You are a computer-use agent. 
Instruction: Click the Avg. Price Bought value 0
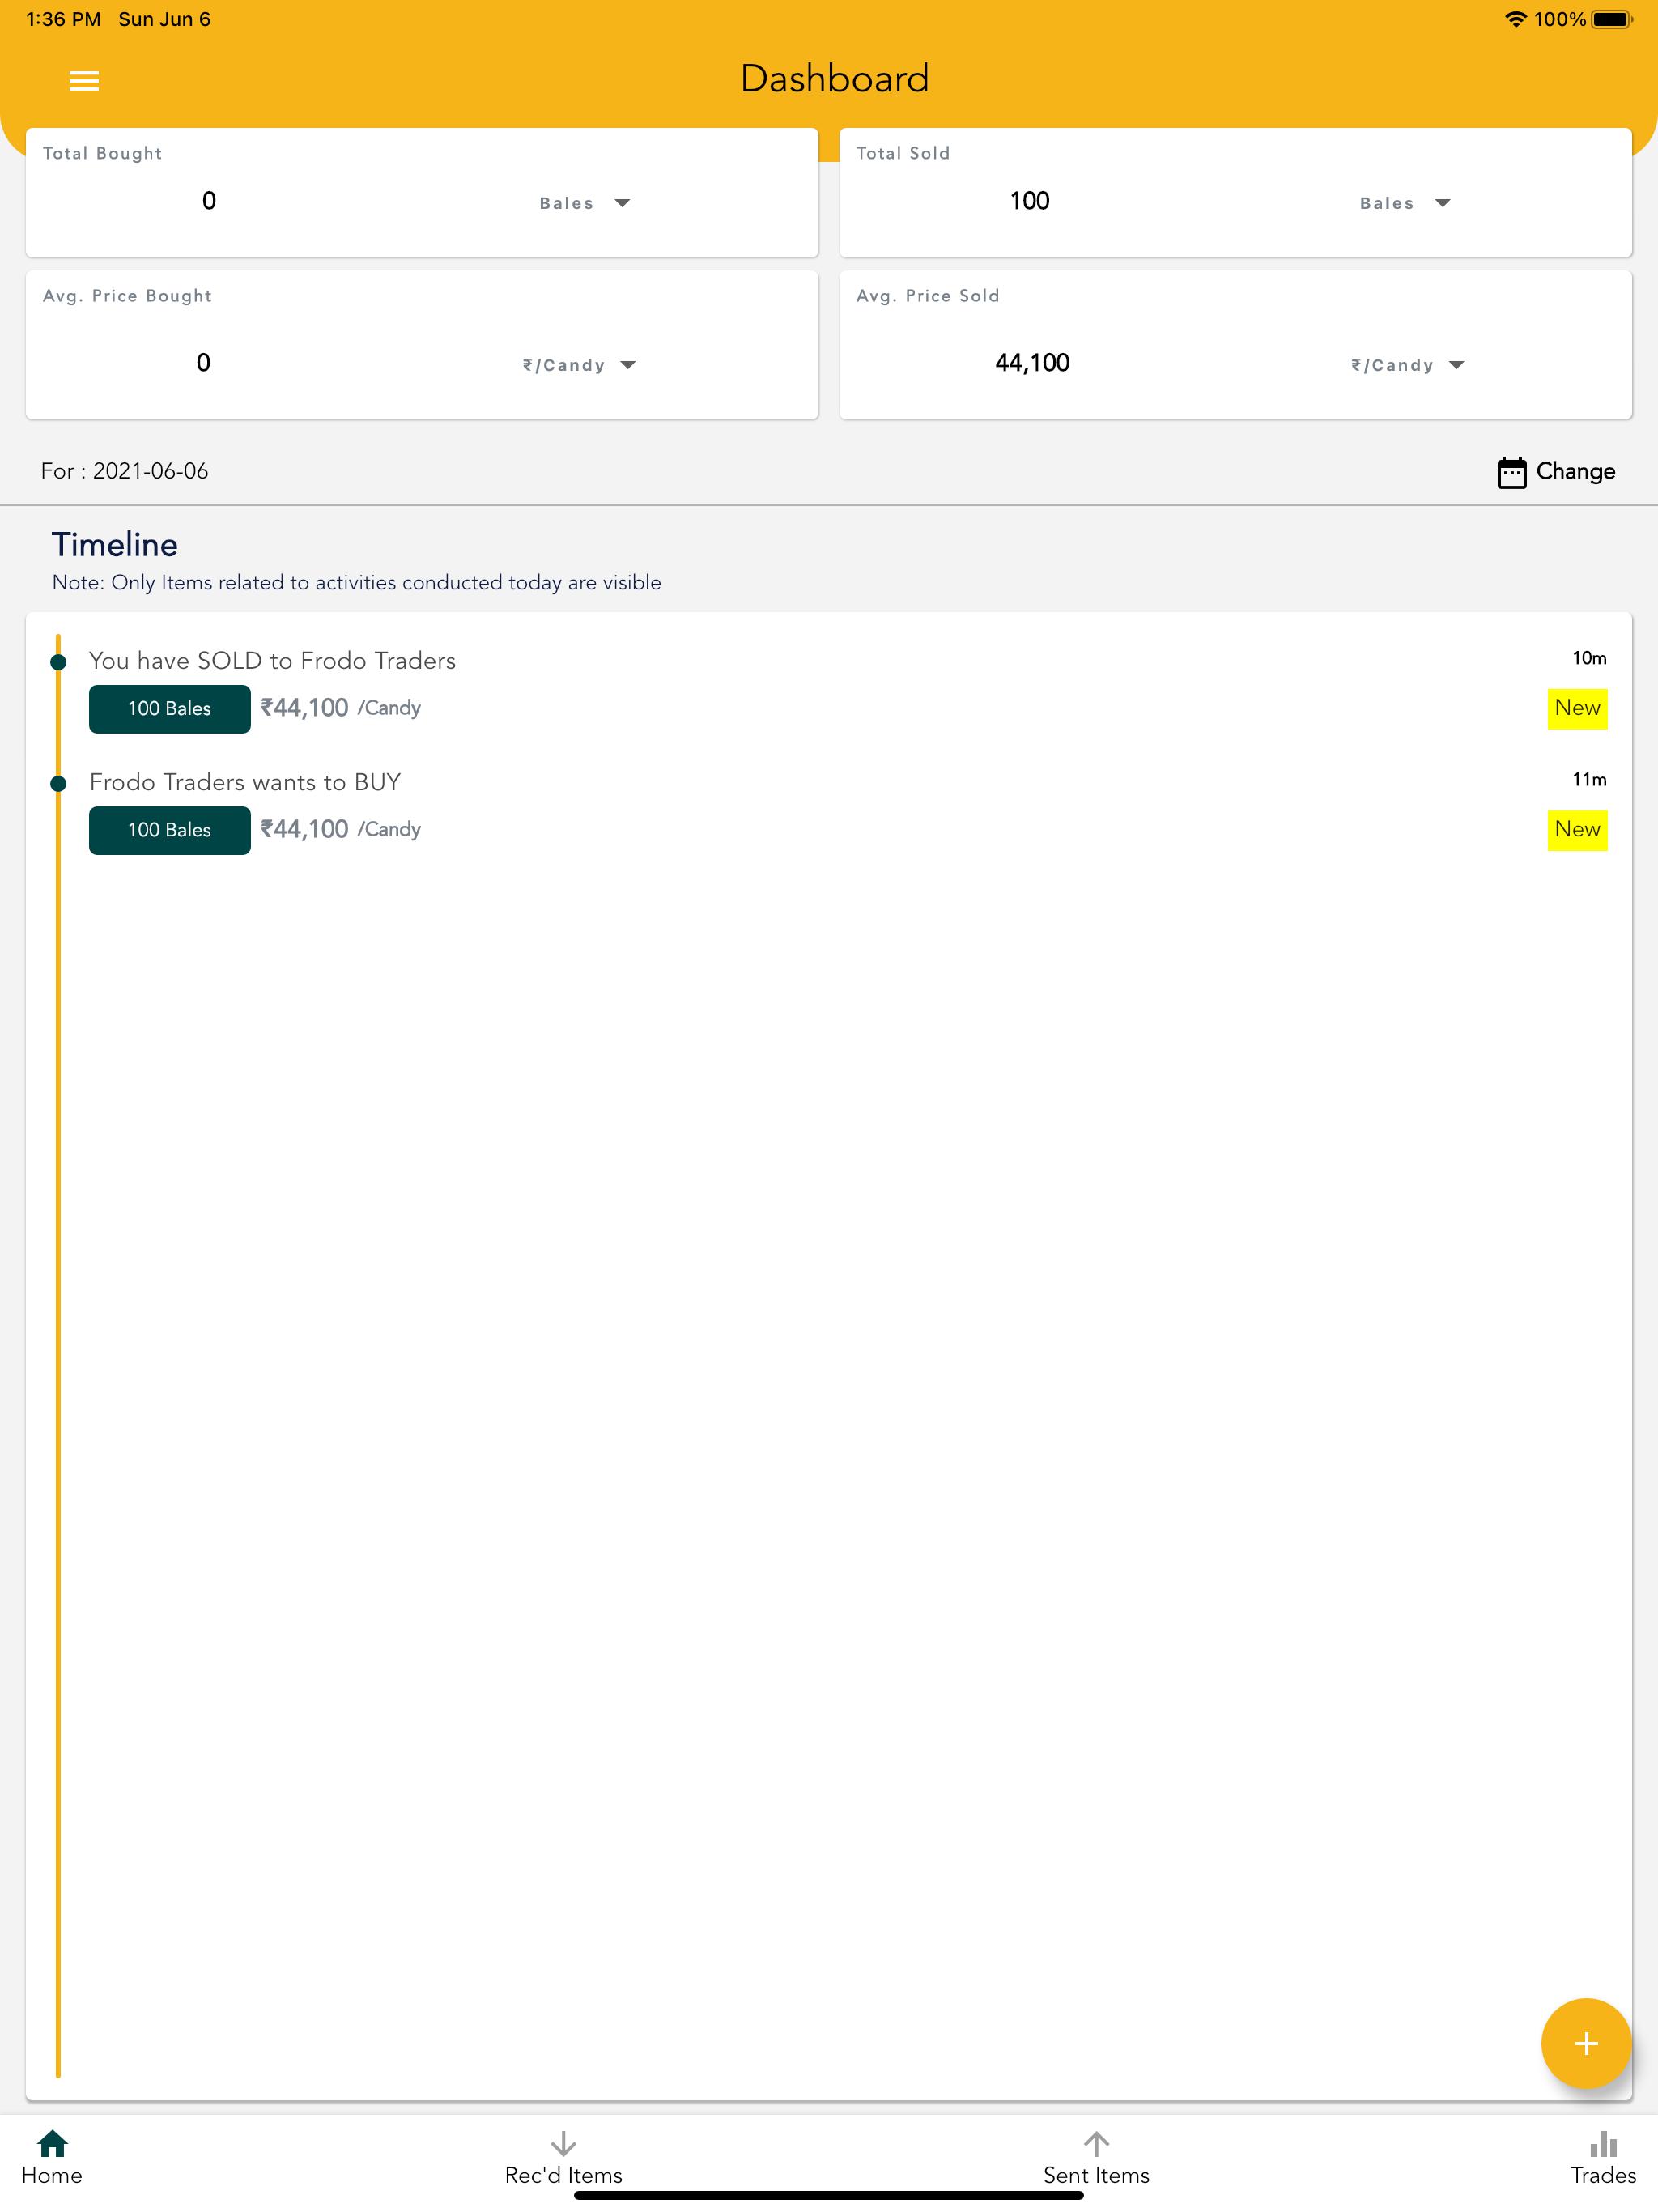click(203, 363)
